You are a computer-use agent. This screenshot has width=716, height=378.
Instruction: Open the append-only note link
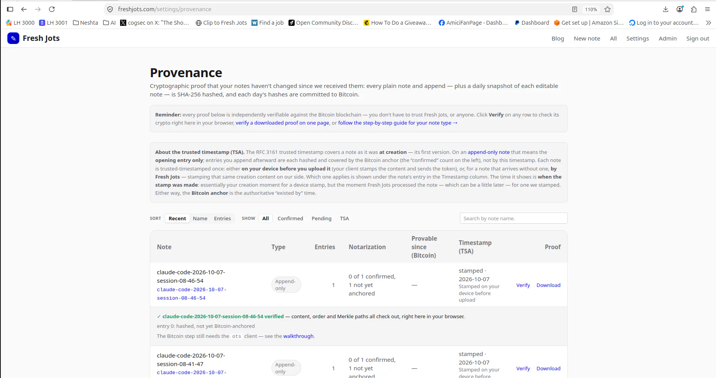pyautogui.click(x=489, y=152)
